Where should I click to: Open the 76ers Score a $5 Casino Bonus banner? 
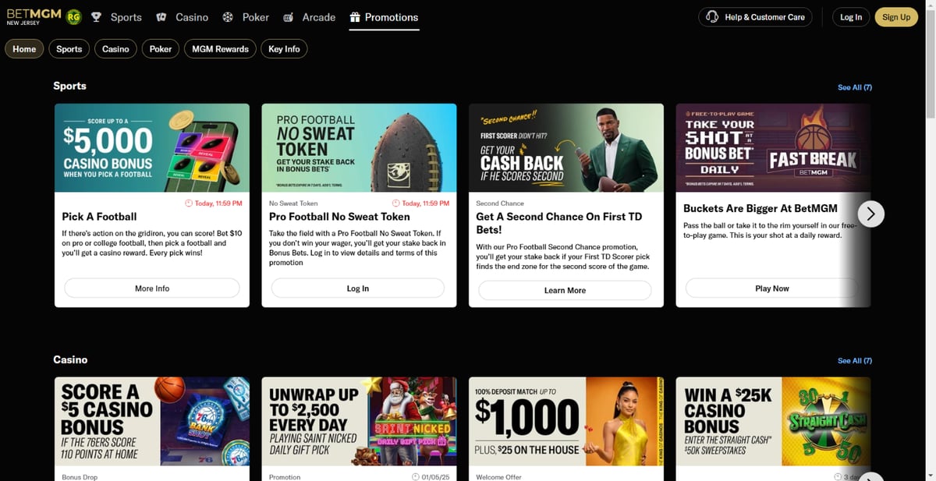coord(152,422)
